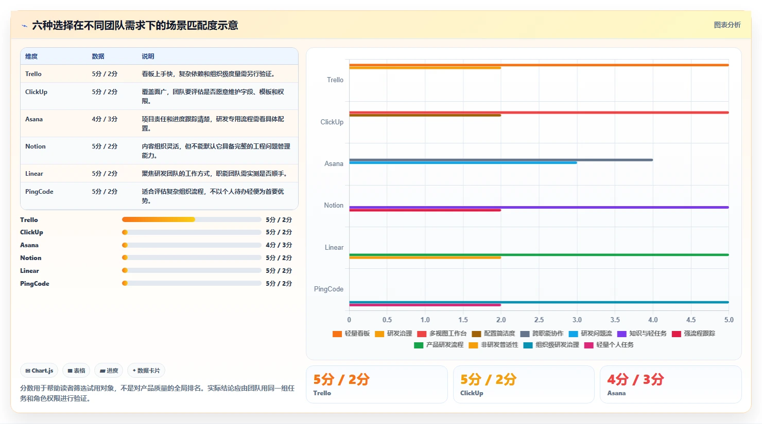
Task: Click the teal PingCode bar in the chart
Action: [x=539, y=302]
